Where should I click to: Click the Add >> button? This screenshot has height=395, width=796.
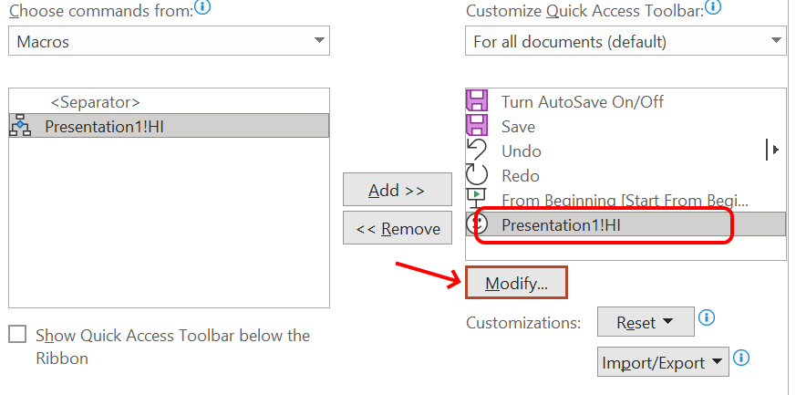click(x=397, y=190)
